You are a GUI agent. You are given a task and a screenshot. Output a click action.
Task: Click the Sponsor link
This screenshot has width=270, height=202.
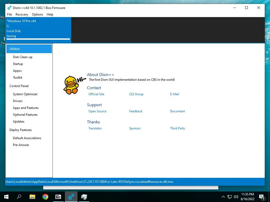pyautogui.click(x=135, y=128)
